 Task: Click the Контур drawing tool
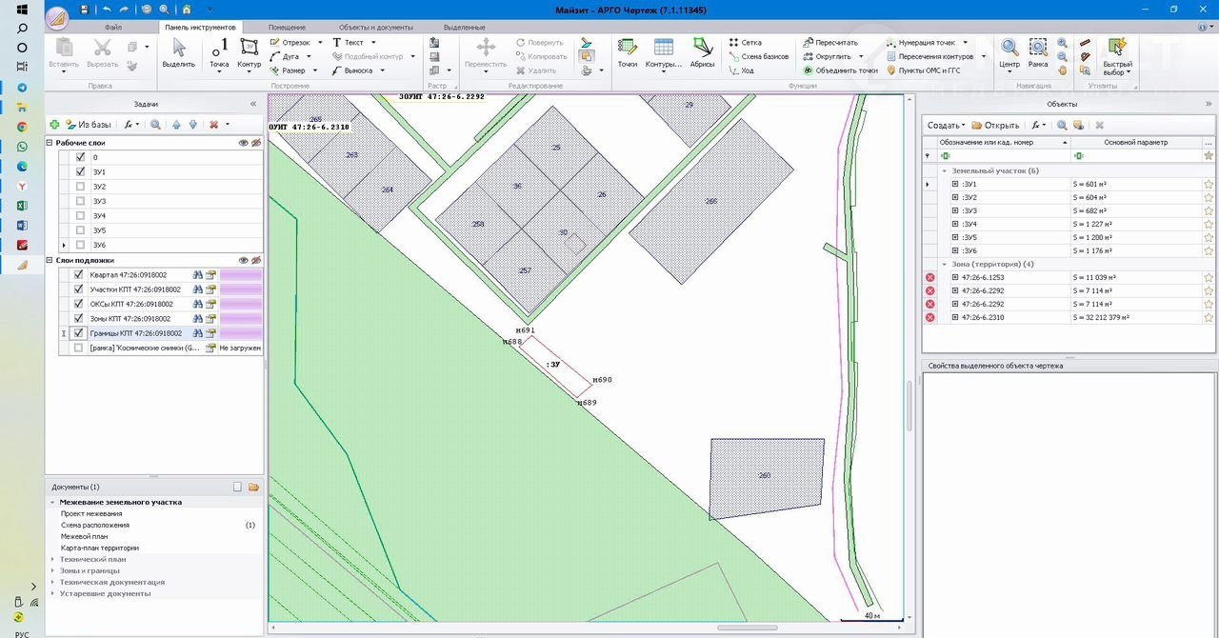click(249, 51)
